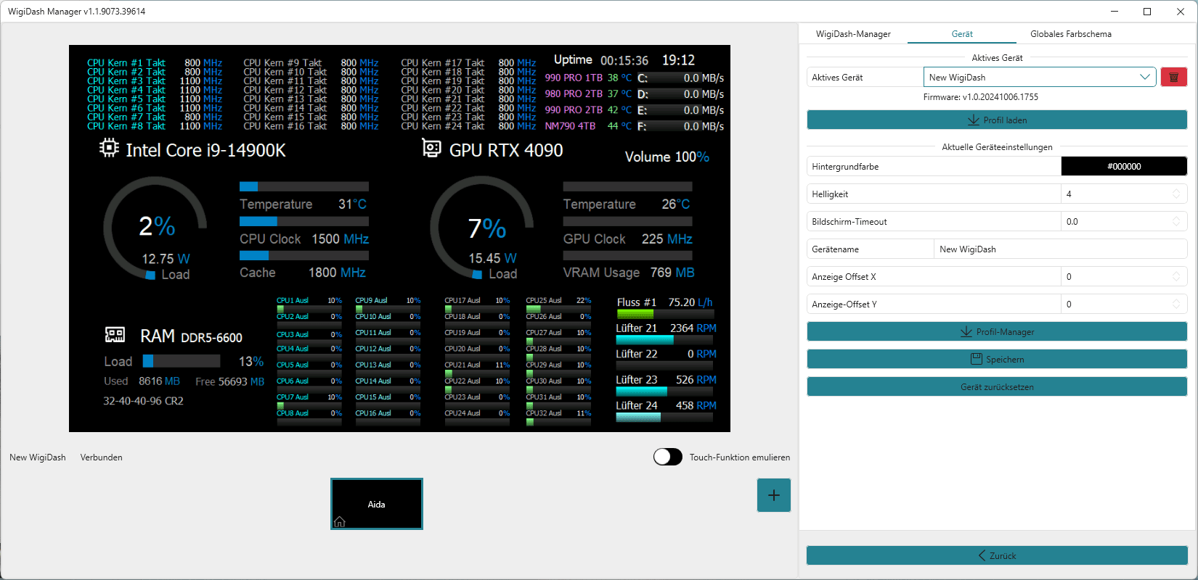
Task: Open the Profil-Manager button
Action: pyautogui.click(x=997, y=332)
